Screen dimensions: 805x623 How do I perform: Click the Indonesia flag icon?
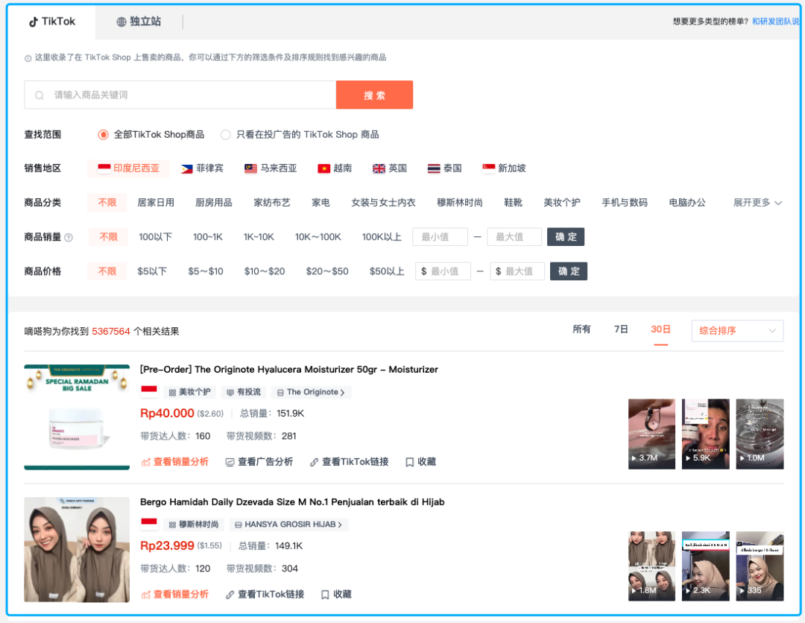pyautogui.click(x=104, y=168)
